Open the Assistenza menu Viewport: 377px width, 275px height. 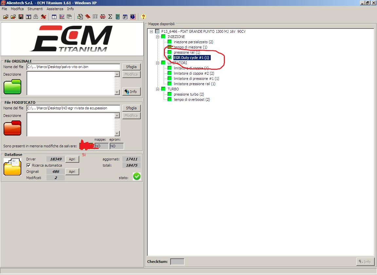coord(55,9)
